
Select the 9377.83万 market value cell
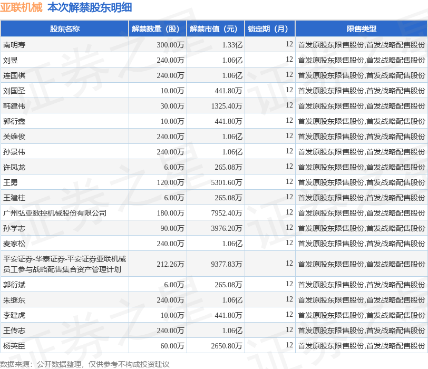[227, 264]
